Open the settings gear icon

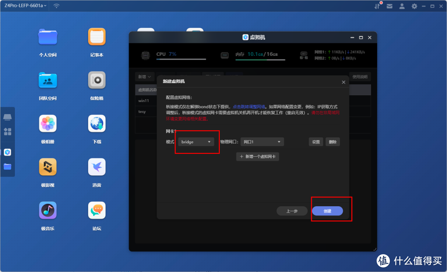414,6
